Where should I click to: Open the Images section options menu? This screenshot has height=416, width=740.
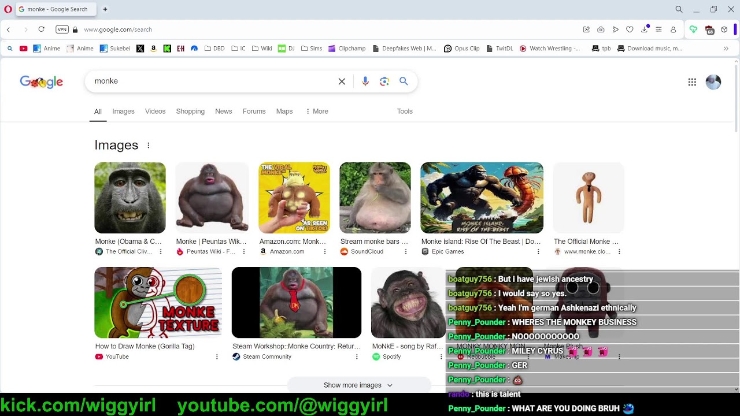point(149,146)
